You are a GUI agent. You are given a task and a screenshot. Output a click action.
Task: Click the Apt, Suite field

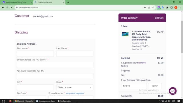click(x=55, y=76)
